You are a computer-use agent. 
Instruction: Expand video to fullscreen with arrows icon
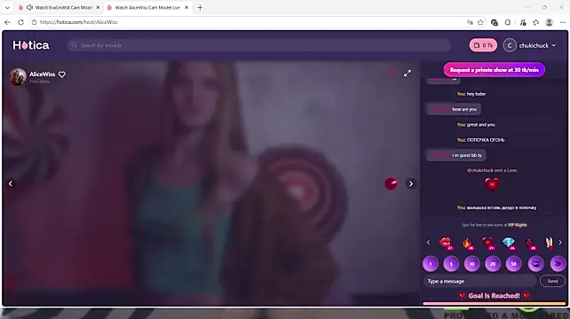point(408,74)
